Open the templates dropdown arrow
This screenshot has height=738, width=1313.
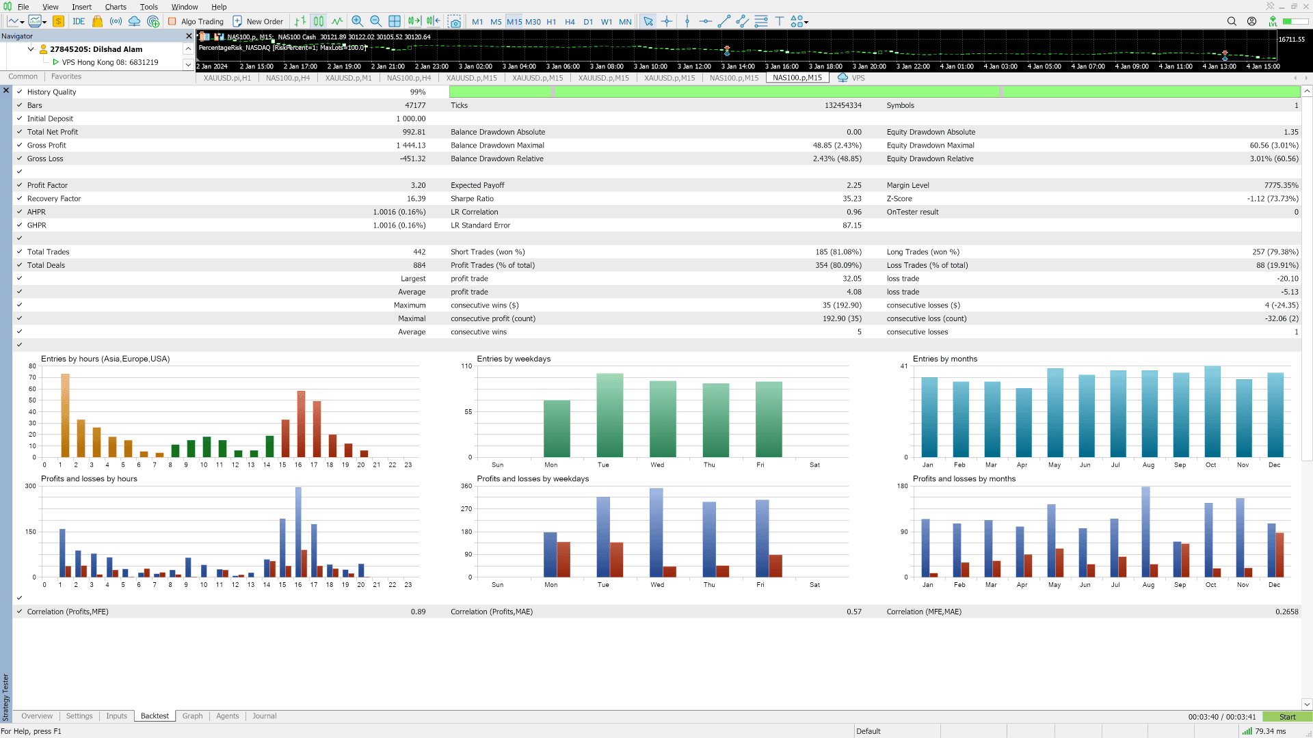[44, 22]
